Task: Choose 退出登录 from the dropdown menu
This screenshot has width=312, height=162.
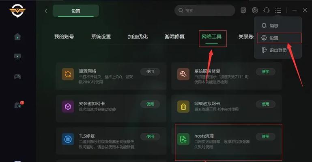Action: 278,50
